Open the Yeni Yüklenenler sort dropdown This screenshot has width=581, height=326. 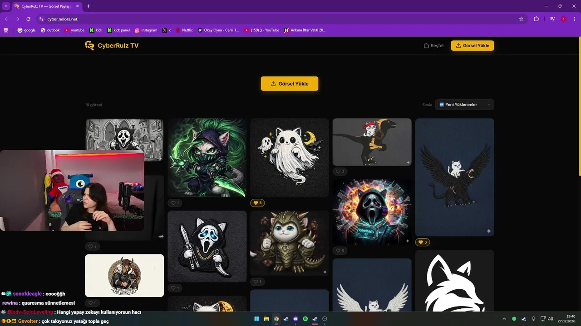464,105
